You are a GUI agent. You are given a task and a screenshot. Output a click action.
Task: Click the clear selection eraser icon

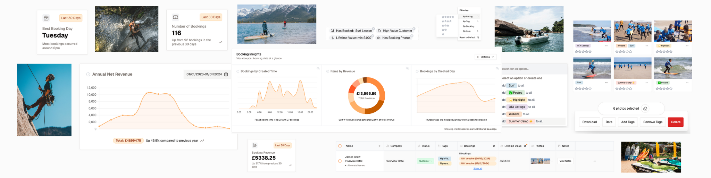tap(645, 109)
